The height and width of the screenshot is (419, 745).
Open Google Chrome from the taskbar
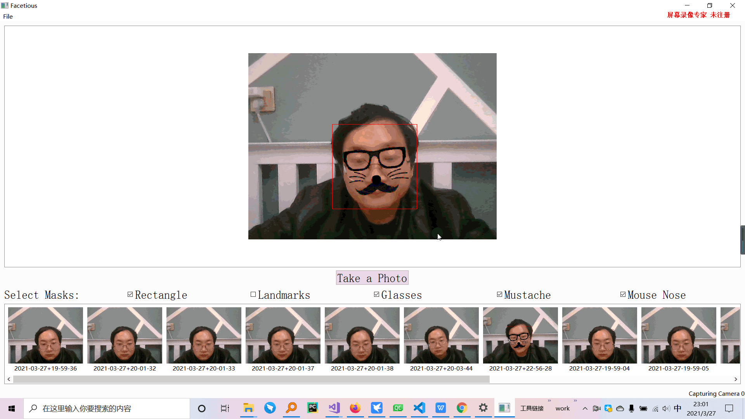[x=461, y=408]
